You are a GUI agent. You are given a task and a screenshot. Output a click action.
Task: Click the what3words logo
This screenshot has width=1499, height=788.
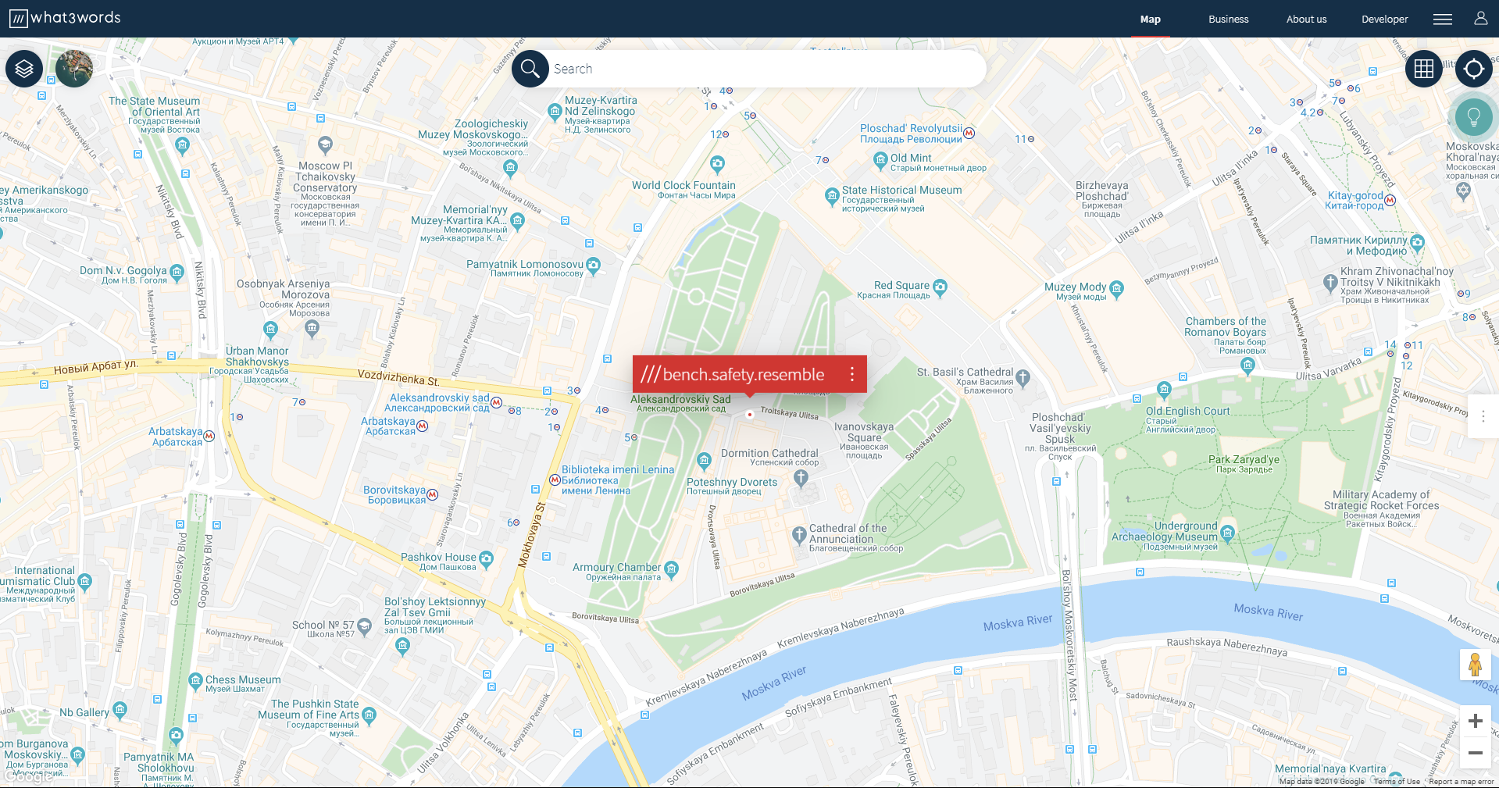(x=65, y=18)
